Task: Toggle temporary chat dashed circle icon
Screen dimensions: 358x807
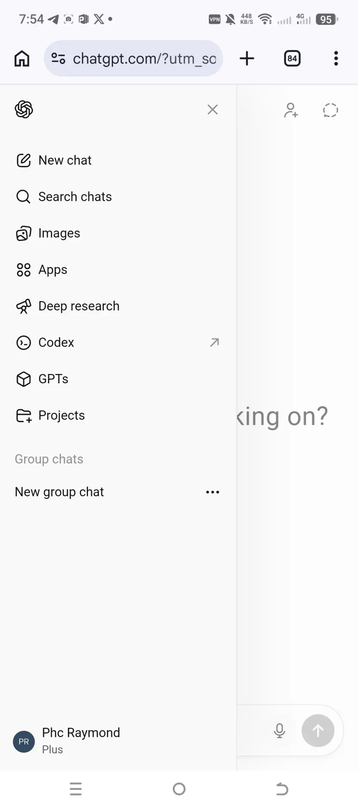Action: click(x=330, y=110)
